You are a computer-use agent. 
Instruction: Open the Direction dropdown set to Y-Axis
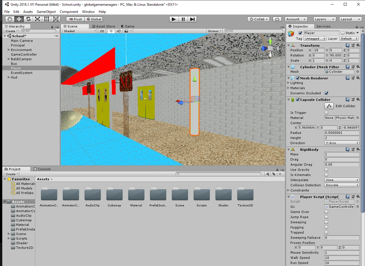341,143
